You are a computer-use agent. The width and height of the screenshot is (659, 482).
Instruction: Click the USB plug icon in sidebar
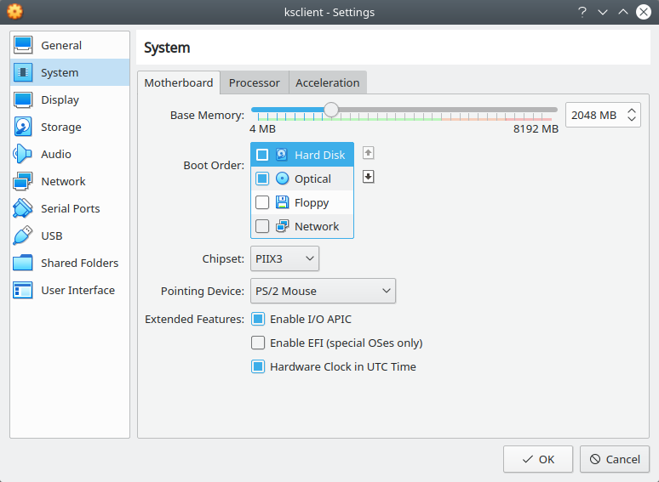click(x=23, y=235)
